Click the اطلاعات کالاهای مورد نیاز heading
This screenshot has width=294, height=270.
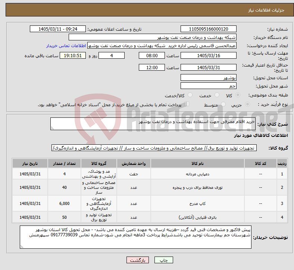[261, 135]
